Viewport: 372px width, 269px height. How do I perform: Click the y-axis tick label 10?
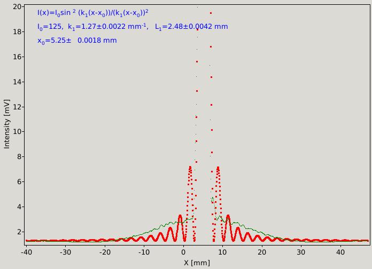17,131
